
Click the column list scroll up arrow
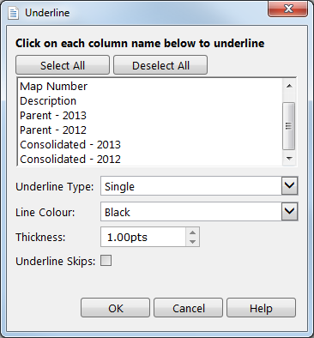(289, 86)
